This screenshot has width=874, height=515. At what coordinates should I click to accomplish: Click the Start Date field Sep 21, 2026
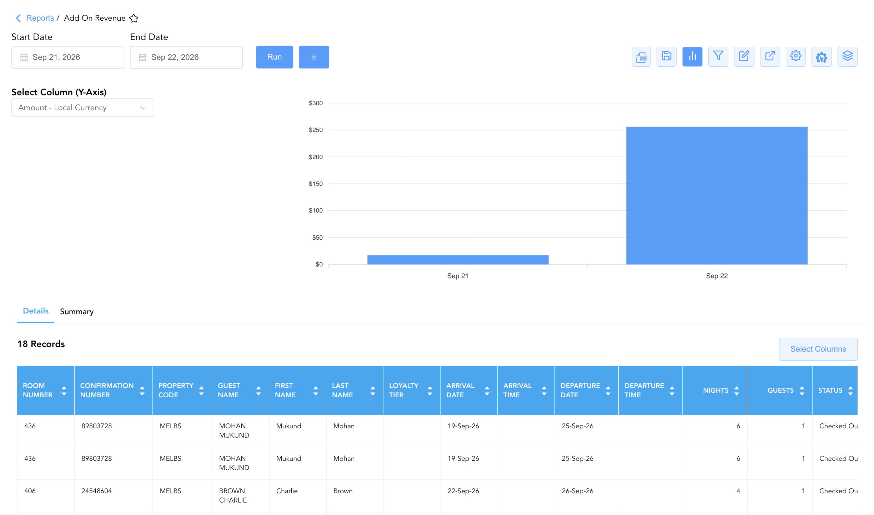pyautogui.click(x=68, y=57)
